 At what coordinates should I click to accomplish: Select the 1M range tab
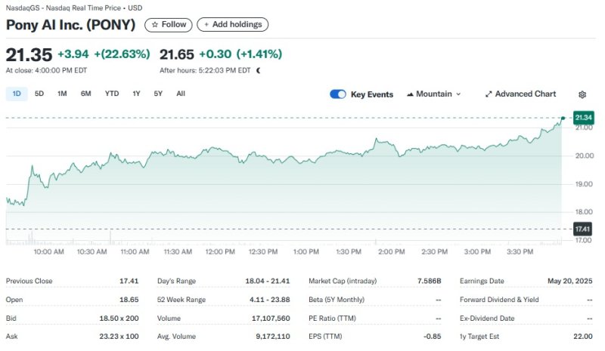point(62,94)
